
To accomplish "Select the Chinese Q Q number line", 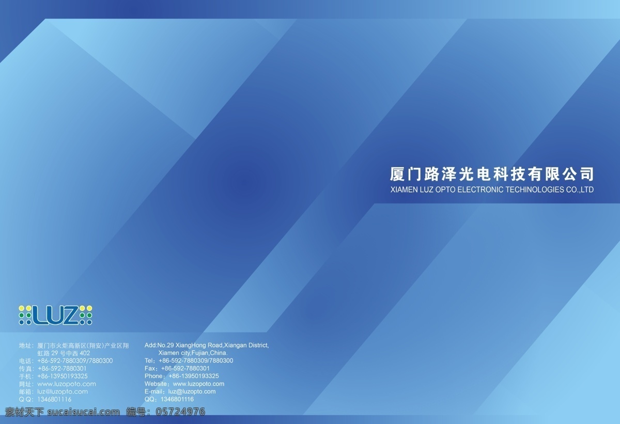I will (45, 399).
